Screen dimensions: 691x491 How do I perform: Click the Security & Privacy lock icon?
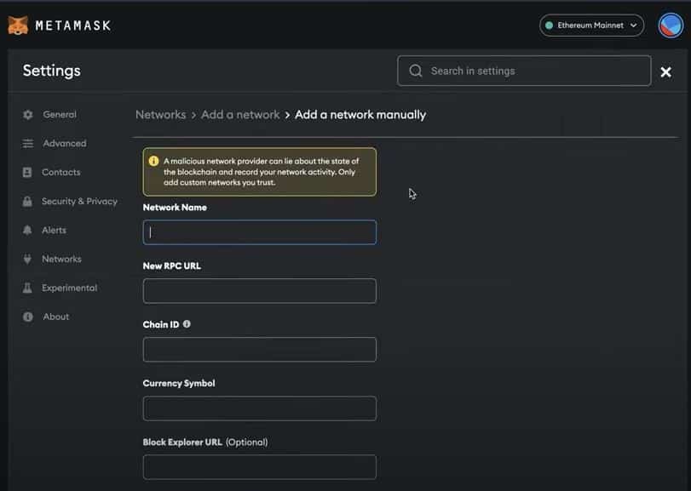28,202
